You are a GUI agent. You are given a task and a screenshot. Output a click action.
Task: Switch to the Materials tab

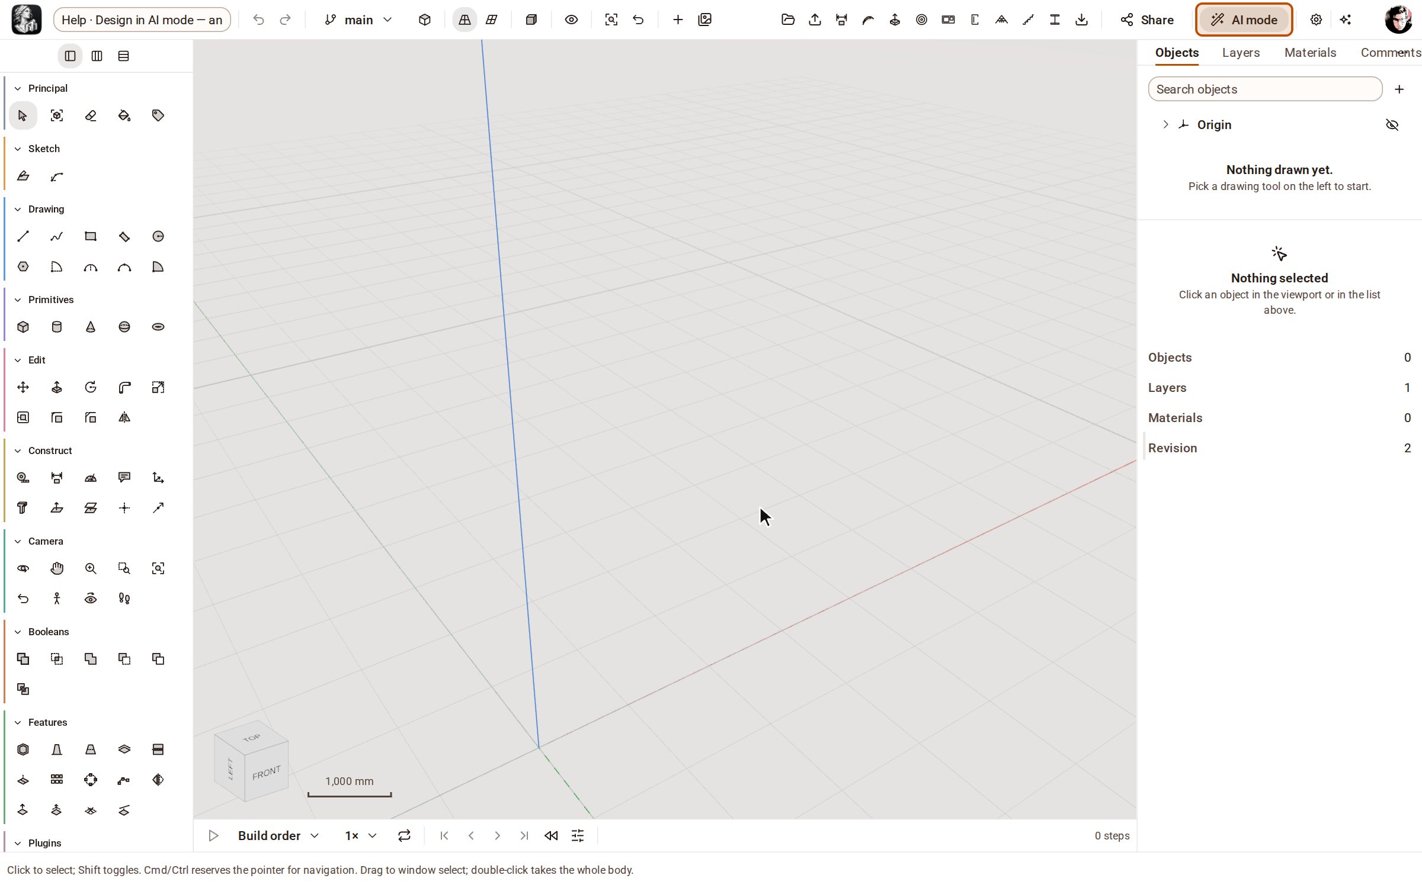point(1310,53)
